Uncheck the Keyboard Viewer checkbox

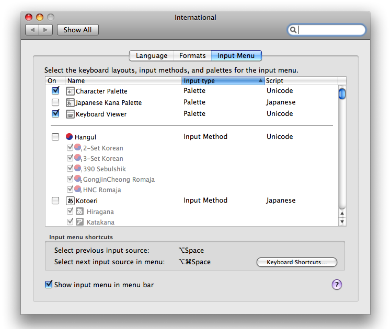[55, 113]
